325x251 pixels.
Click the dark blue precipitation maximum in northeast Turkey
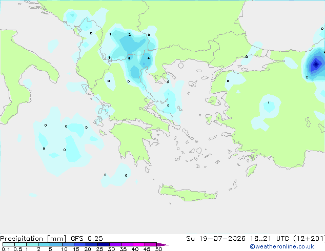pos(316,64)
